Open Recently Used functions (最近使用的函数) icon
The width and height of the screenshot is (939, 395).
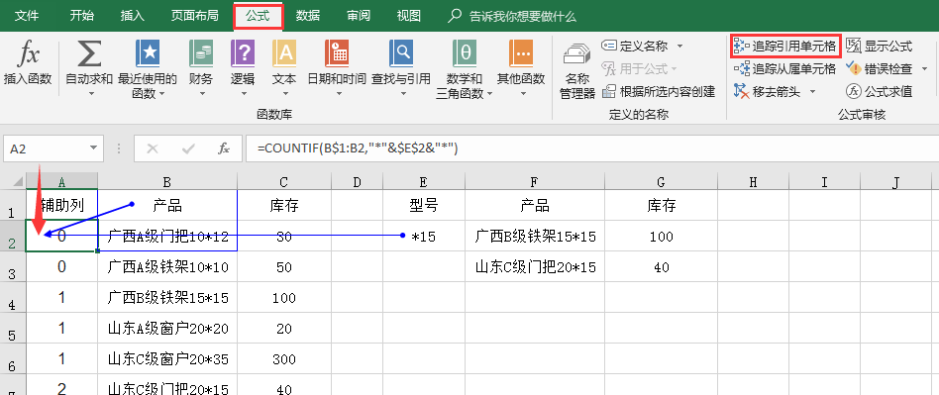148,53
